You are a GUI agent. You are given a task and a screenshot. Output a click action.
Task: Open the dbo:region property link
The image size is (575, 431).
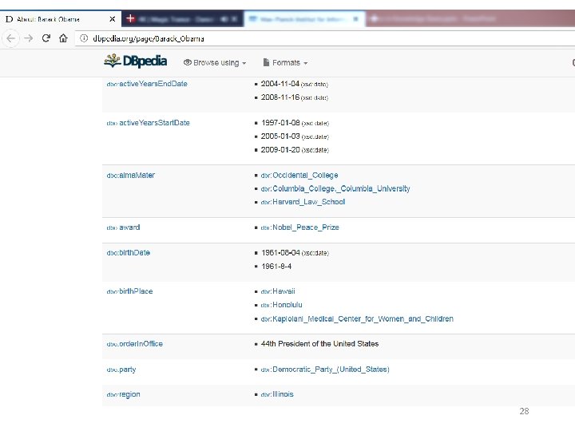pyautogui.click(x=123, y=395)
